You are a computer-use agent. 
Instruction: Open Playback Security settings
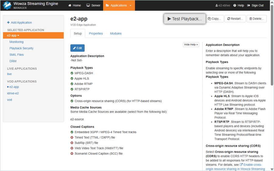[x=21, y=48]
